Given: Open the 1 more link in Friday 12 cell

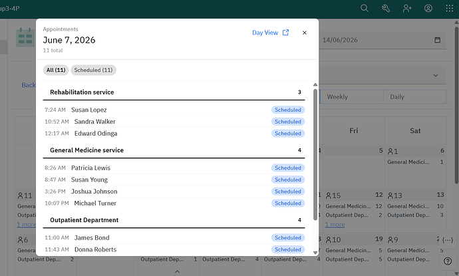Looking at the screenshot, I should 335,225.
